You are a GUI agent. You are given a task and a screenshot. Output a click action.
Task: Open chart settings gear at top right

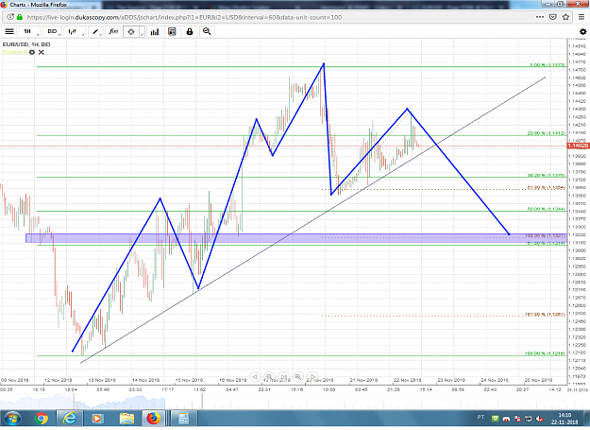coord(582,31)
